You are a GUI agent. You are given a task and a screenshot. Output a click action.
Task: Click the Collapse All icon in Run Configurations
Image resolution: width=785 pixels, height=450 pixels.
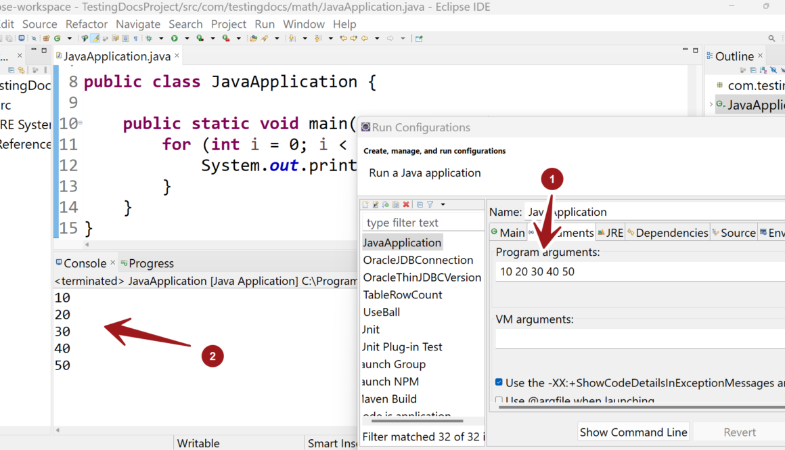tap(420, 204)
